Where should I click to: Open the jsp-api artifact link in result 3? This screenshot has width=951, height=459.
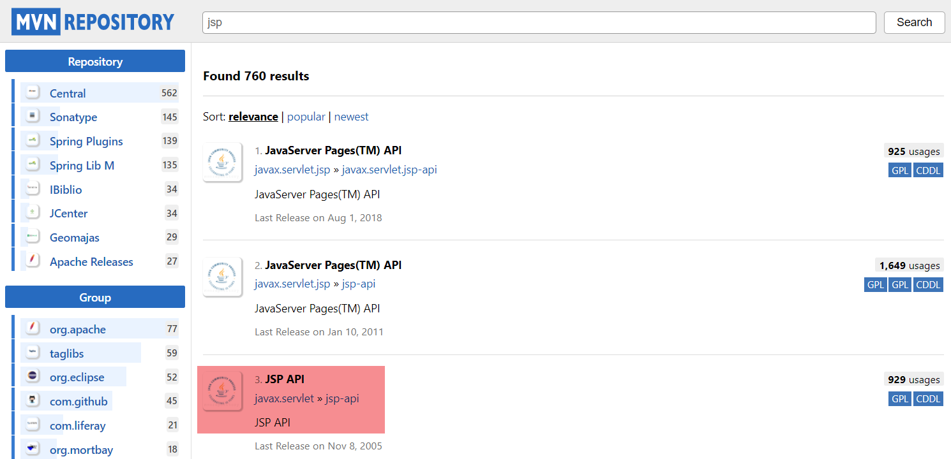pyautogui.click(x=342, y=398)
